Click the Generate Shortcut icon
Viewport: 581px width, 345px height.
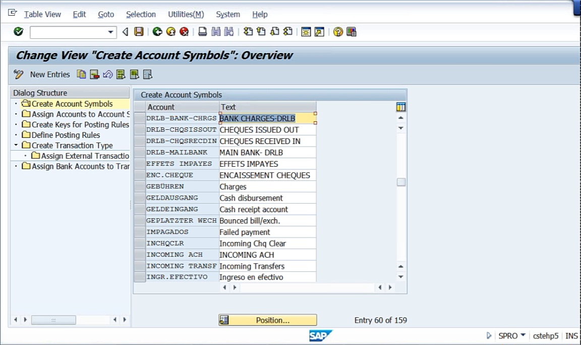coord(319,32)
